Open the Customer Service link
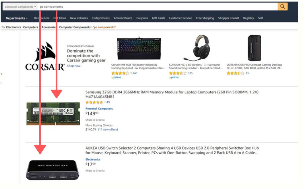Screen dimensions: 303x188 click(180, 18)
